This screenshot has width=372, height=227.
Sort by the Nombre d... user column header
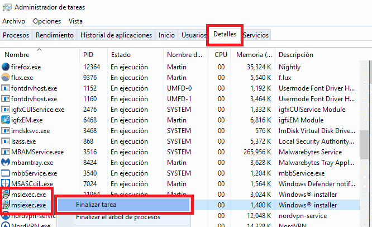click(185, 55)
